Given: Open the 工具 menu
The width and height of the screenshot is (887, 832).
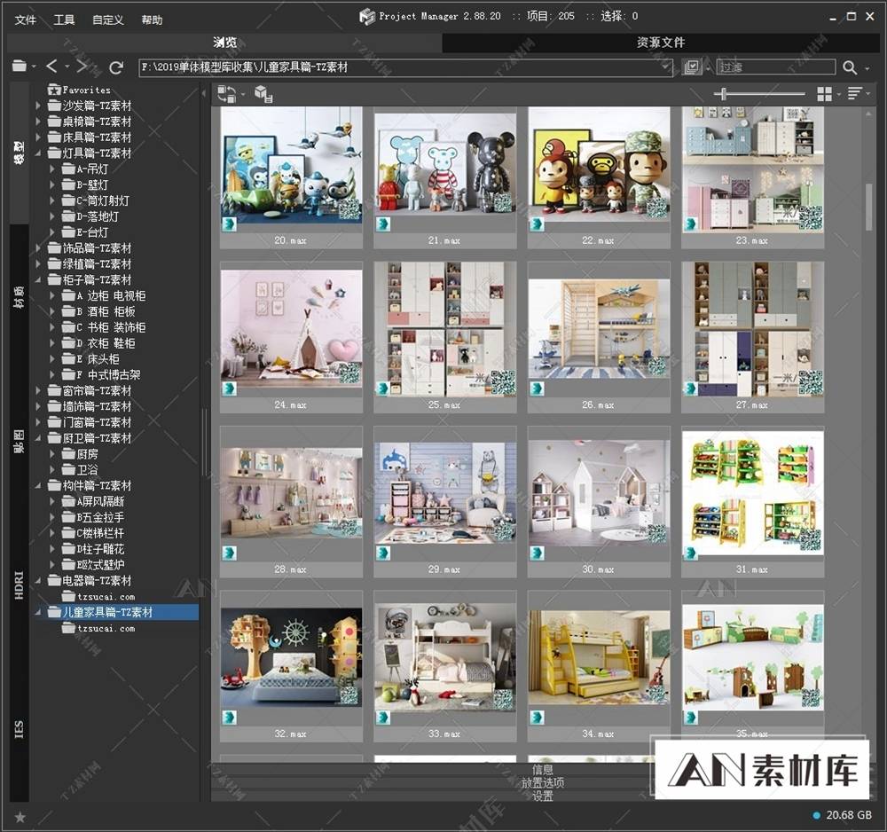Looking at the screenshot, I should (x=64, y=20).
